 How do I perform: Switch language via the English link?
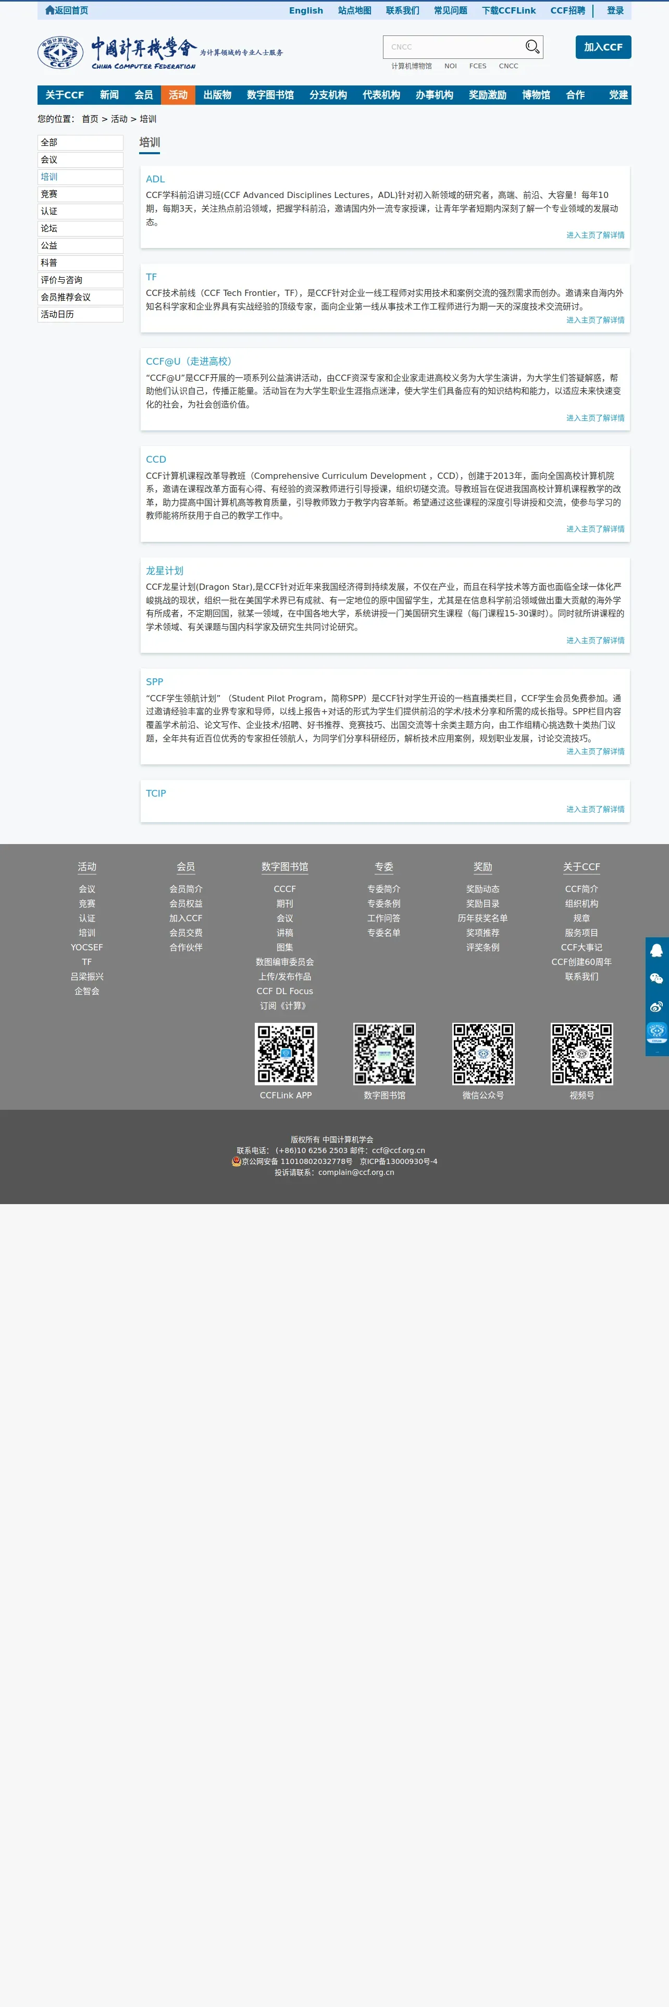(306, 10)
